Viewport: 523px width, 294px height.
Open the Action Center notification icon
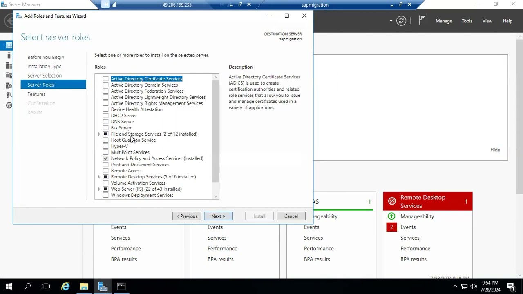point(511,286)
